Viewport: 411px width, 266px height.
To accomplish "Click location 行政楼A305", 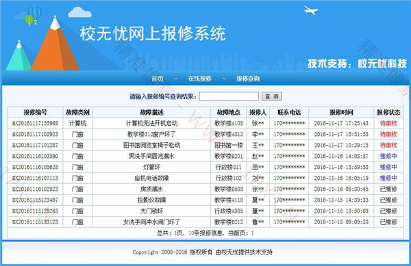I will (x=229, y=211).
